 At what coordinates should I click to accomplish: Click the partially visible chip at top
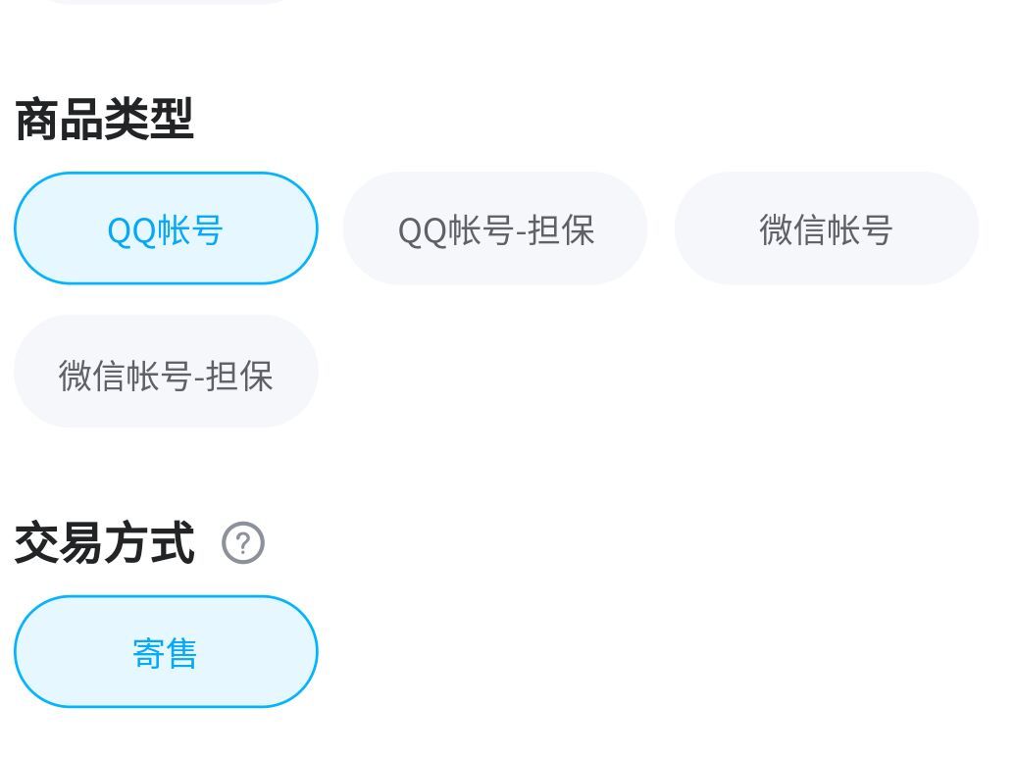[166, 2]
